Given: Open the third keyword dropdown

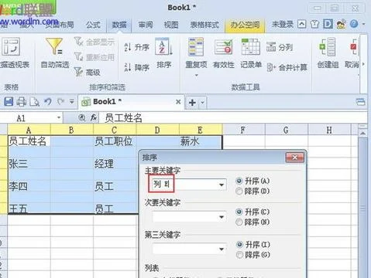Looking at the screenshot, I should click(x=222, y=249).
